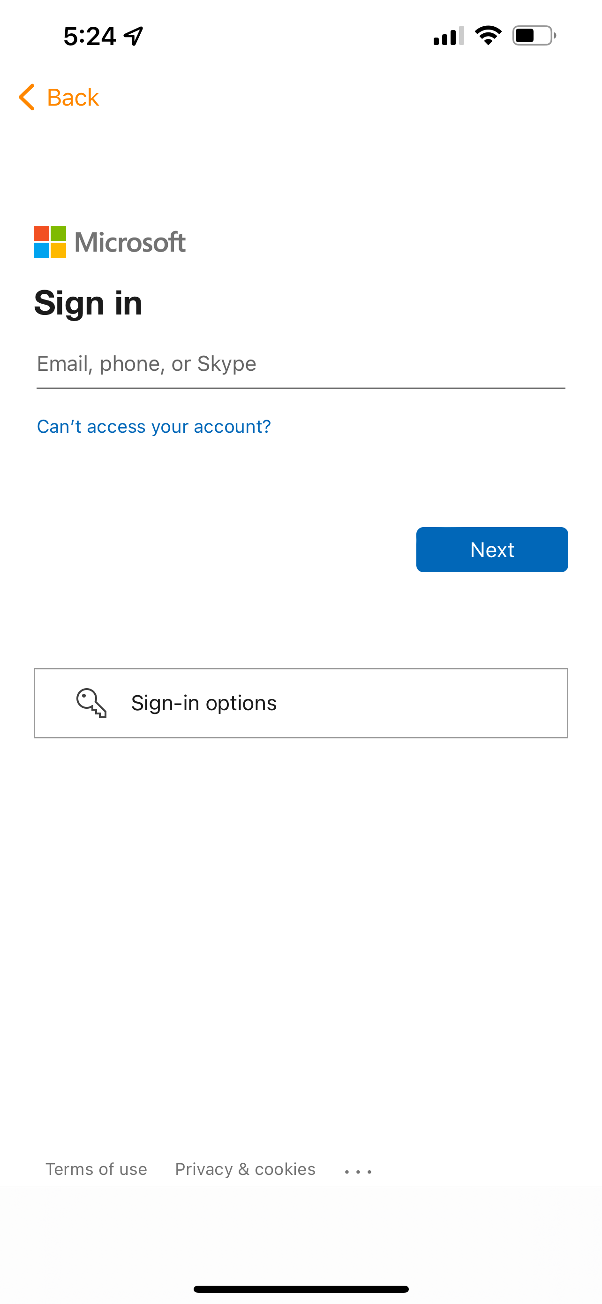Click the Sign-in options row text

pos(203,703)
